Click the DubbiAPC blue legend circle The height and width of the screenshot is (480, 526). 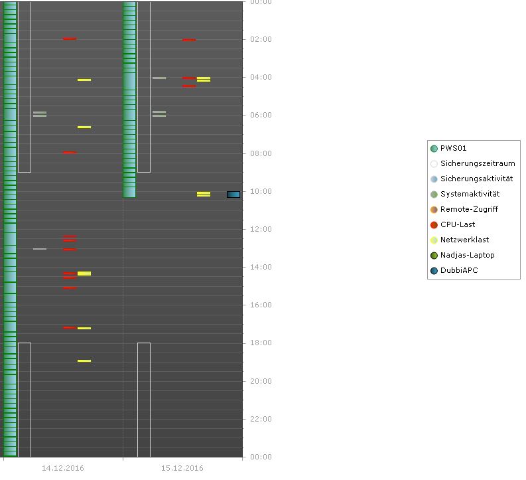[434, 271]
